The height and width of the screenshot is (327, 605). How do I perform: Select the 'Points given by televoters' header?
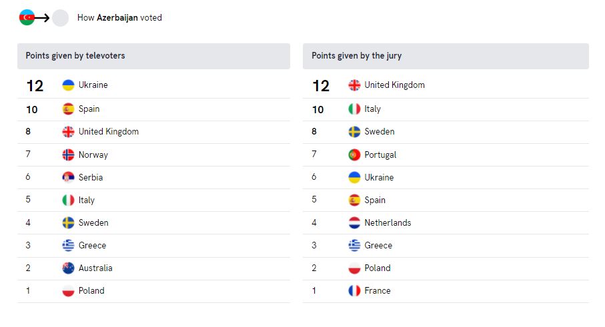tap(153, 56)
